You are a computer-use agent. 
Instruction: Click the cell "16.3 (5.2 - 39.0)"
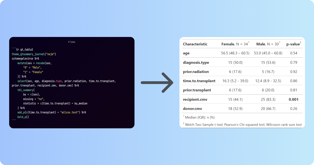click(235, 81)
